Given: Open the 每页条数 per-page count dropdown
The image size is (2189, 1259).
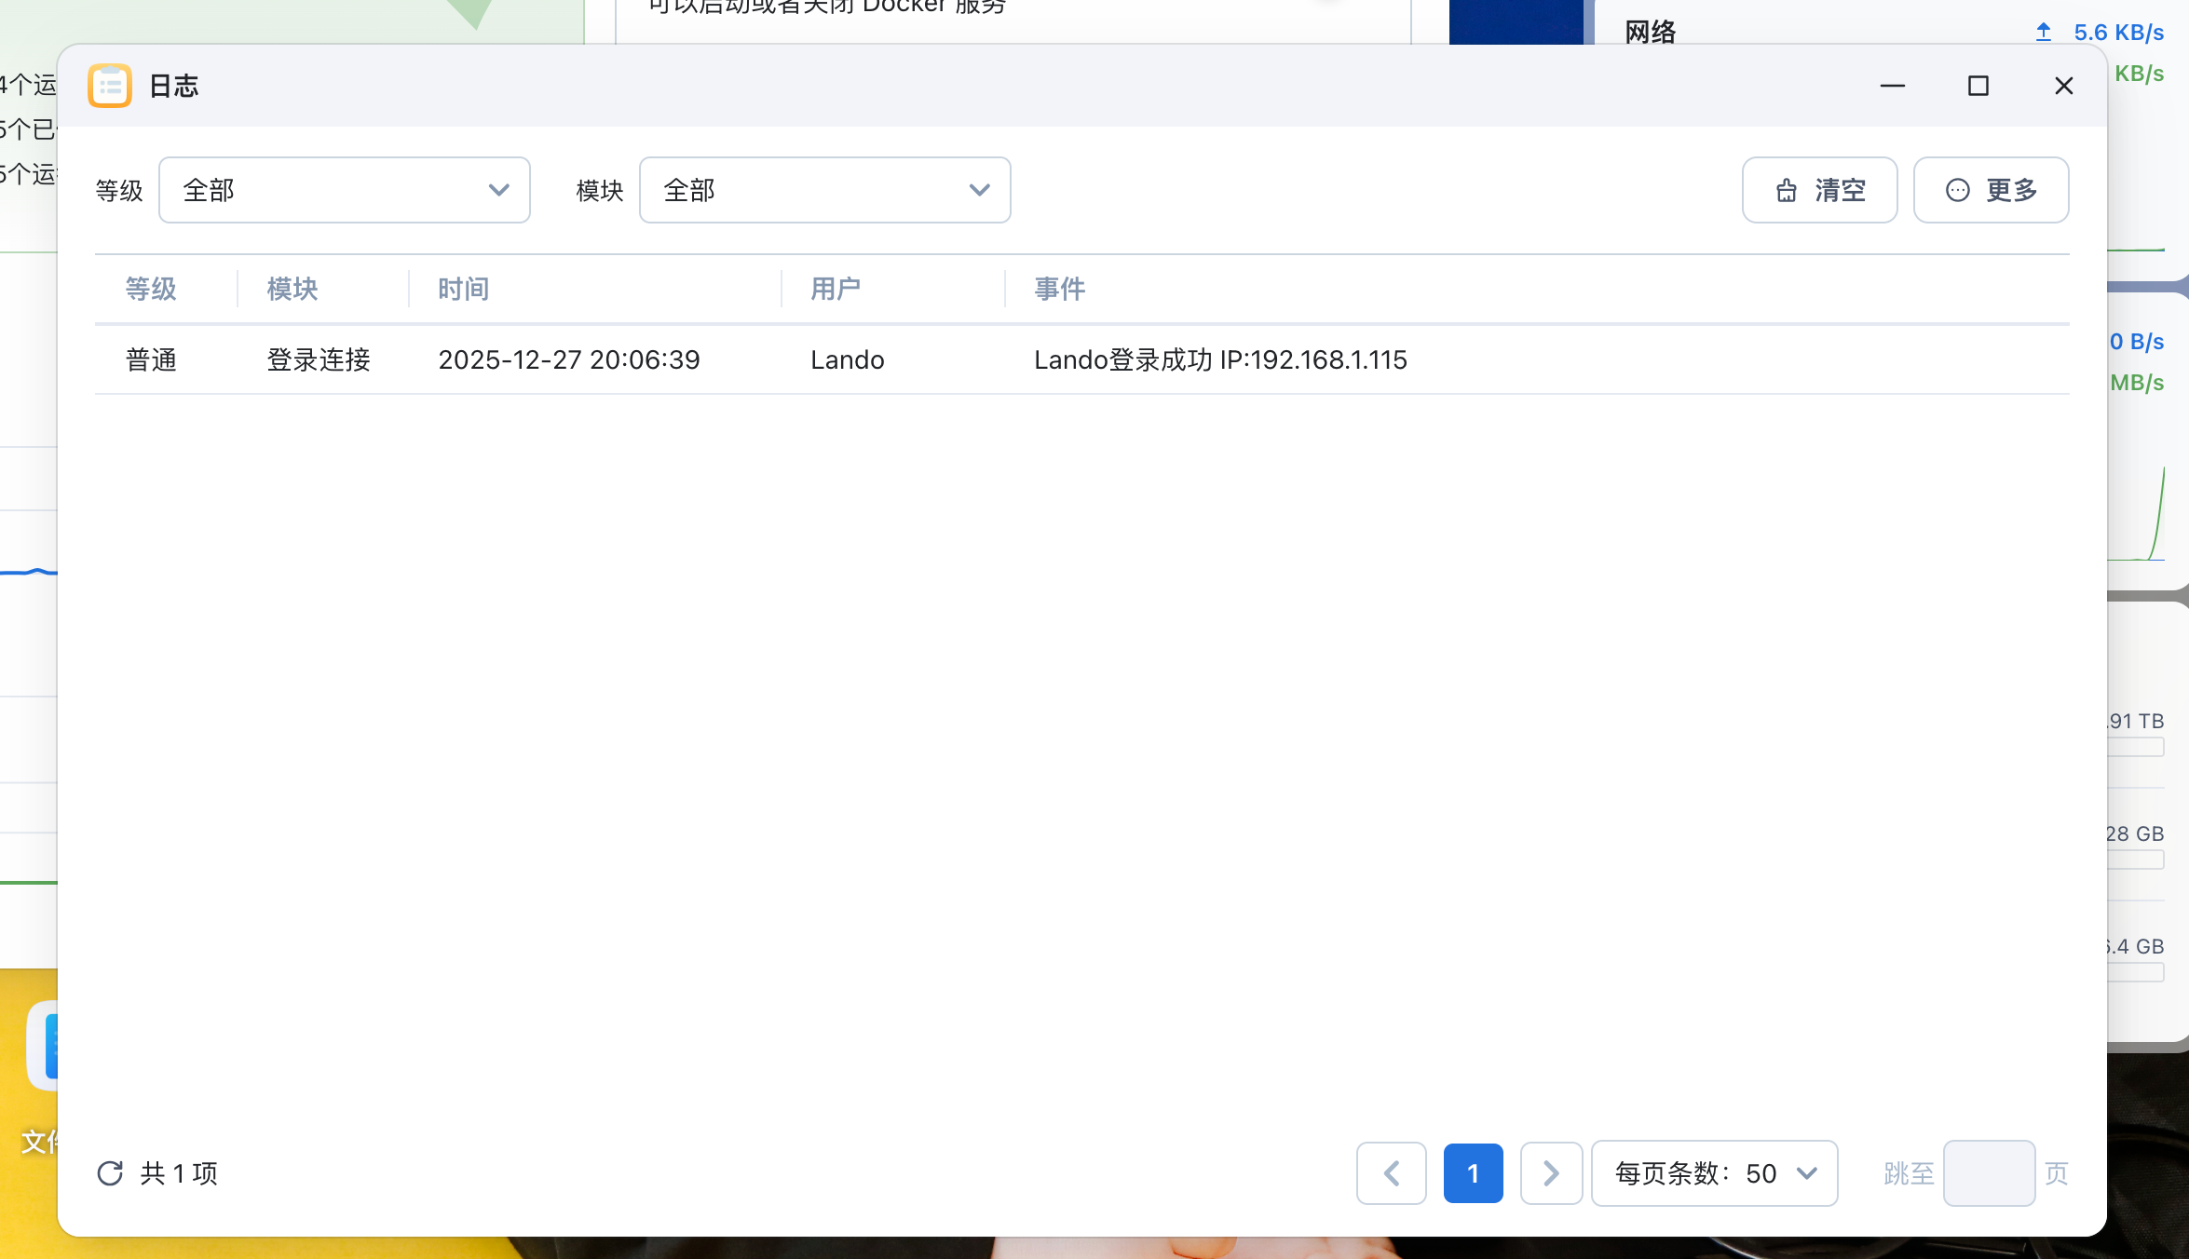Looking at the screenshot, I should tap(1714, 1173).
